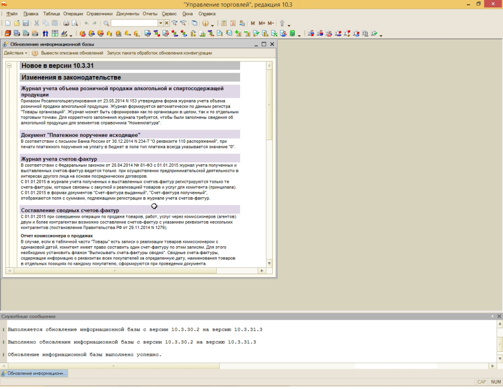Click the document's vertical scrollbar down arrow

click(269, 263)
